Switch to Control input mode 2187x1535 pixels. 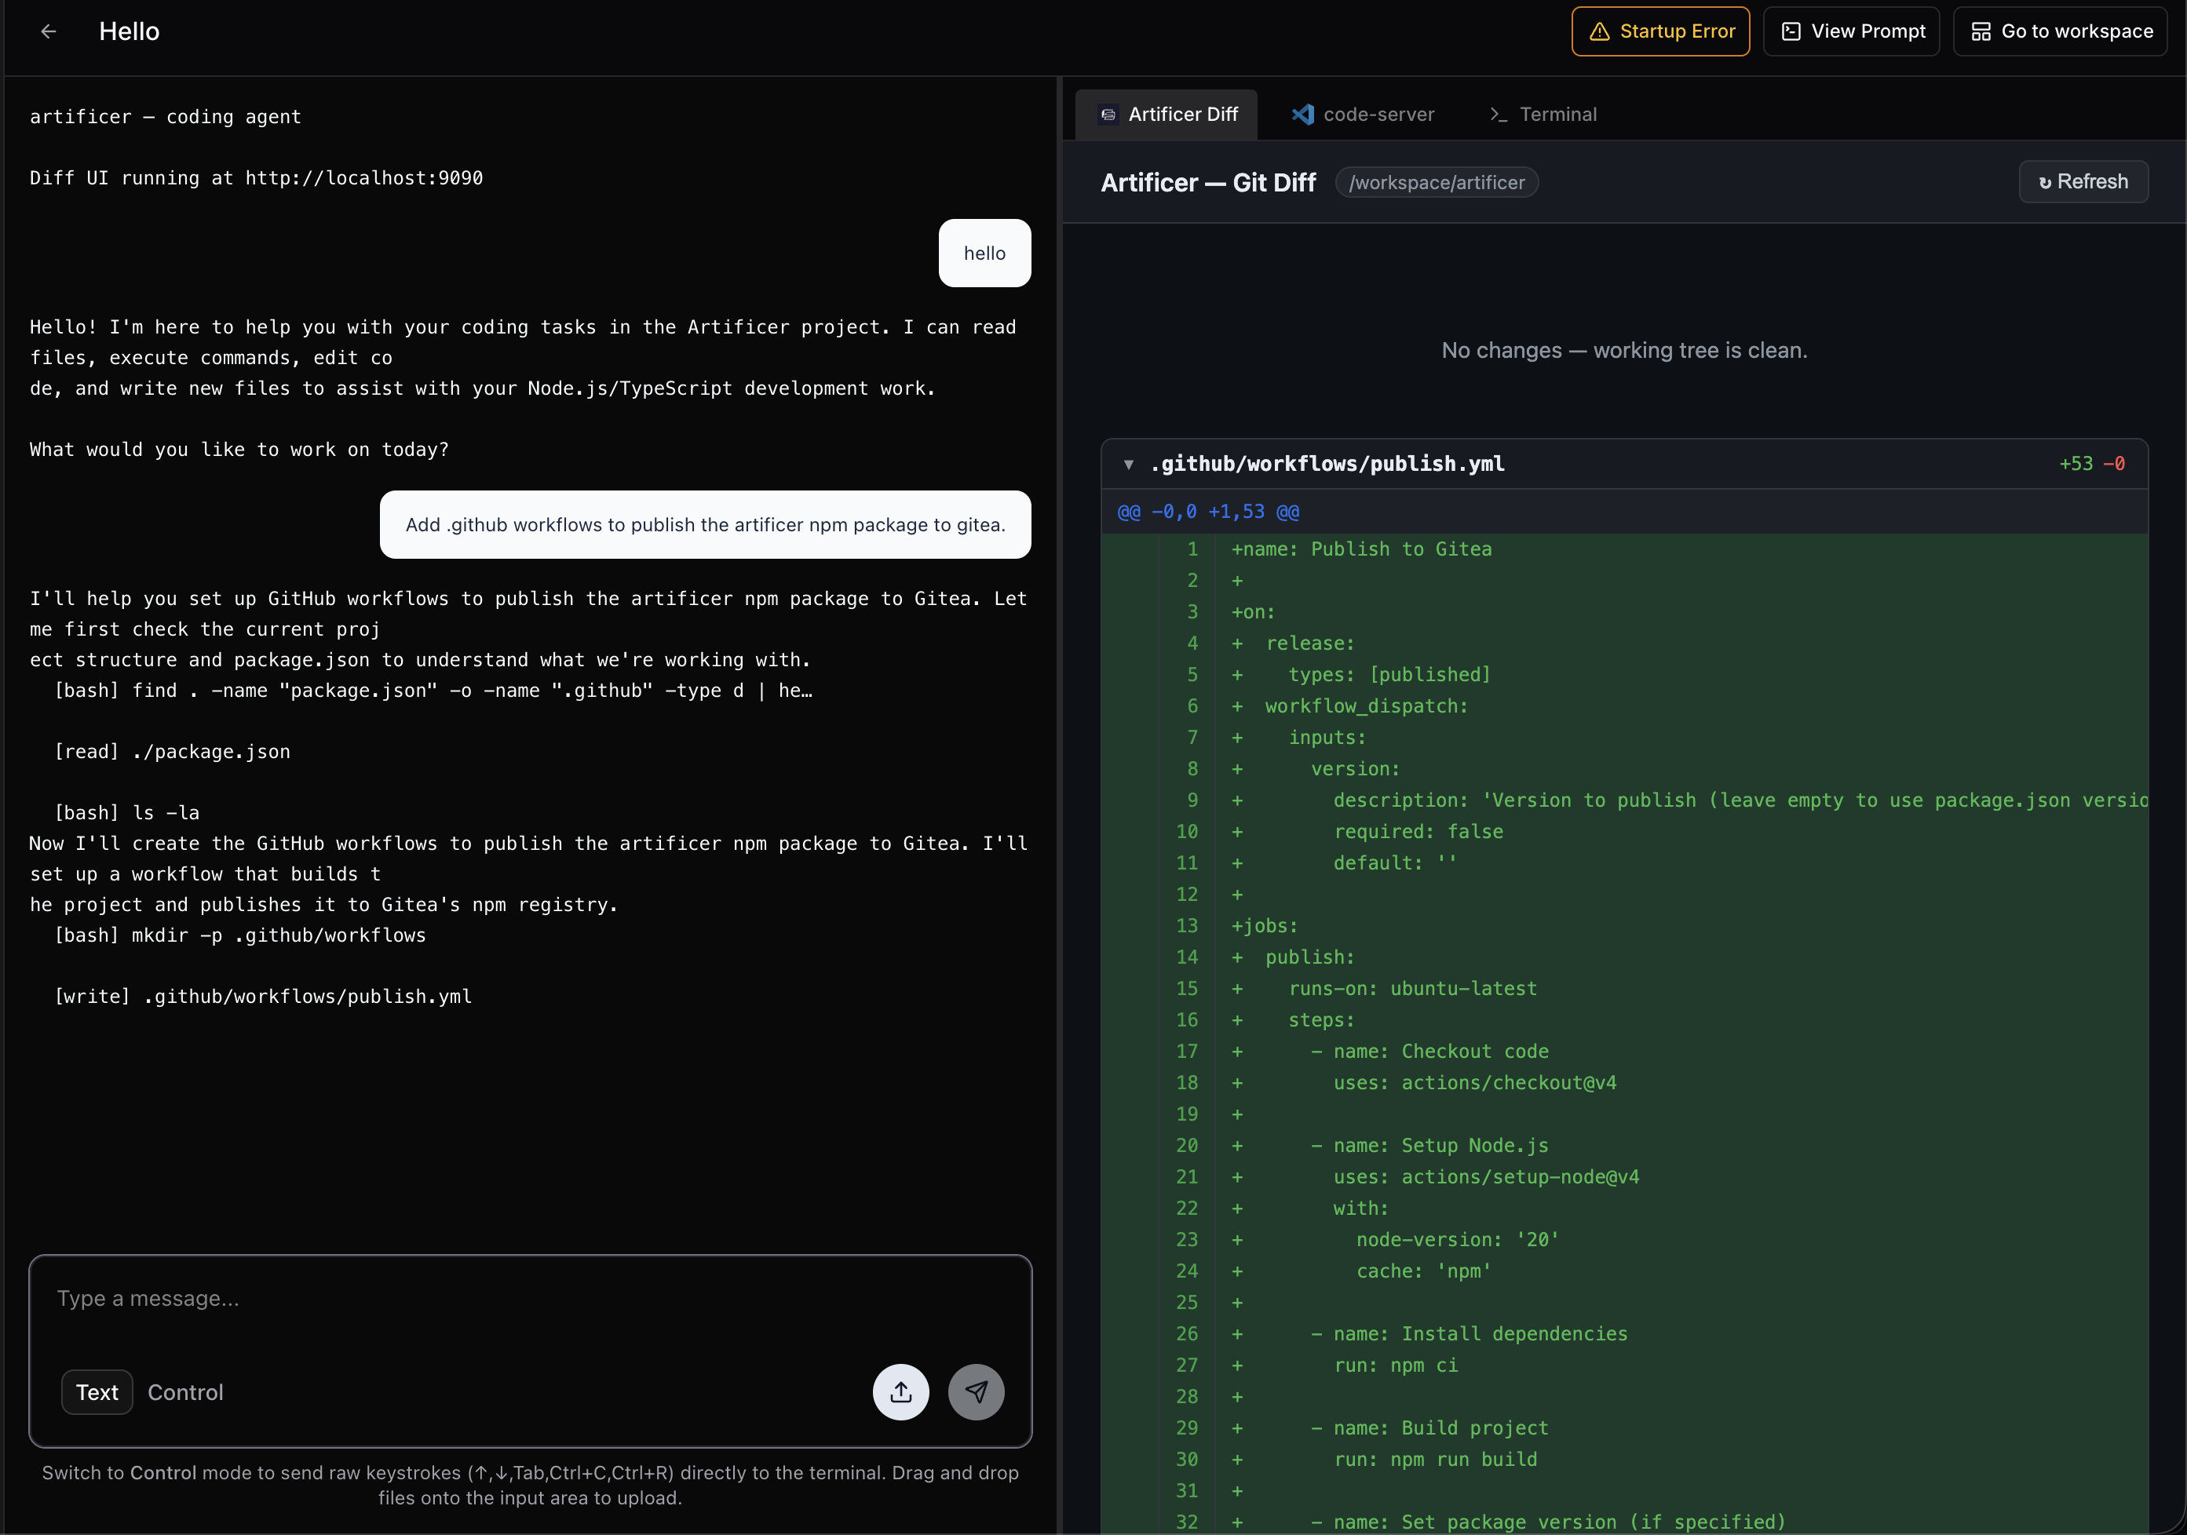(184, 1392)
